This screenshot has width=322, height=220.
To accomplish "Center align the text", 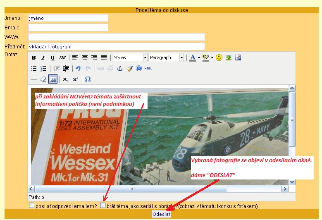I will [85, 58].
